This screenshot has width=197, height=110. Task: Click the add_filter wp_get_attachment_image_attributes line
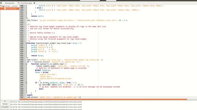(77, 20)
